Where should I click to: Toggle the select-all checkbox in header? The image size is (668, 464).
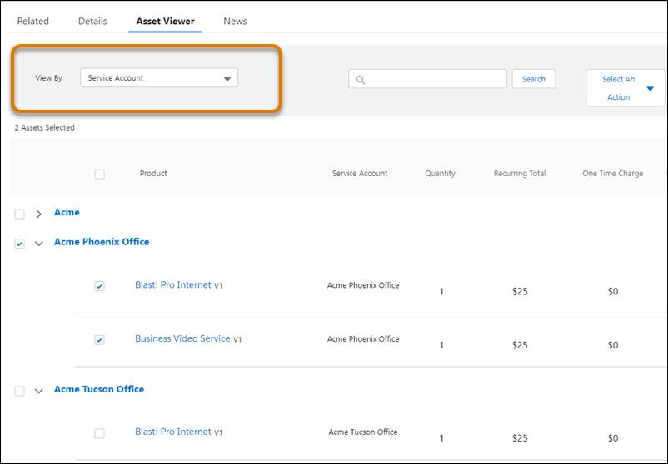[x=99, y=174]
